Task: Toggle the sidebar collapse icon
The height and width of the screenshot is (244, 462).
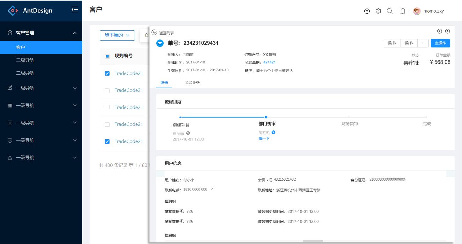Action: [75, 10]
